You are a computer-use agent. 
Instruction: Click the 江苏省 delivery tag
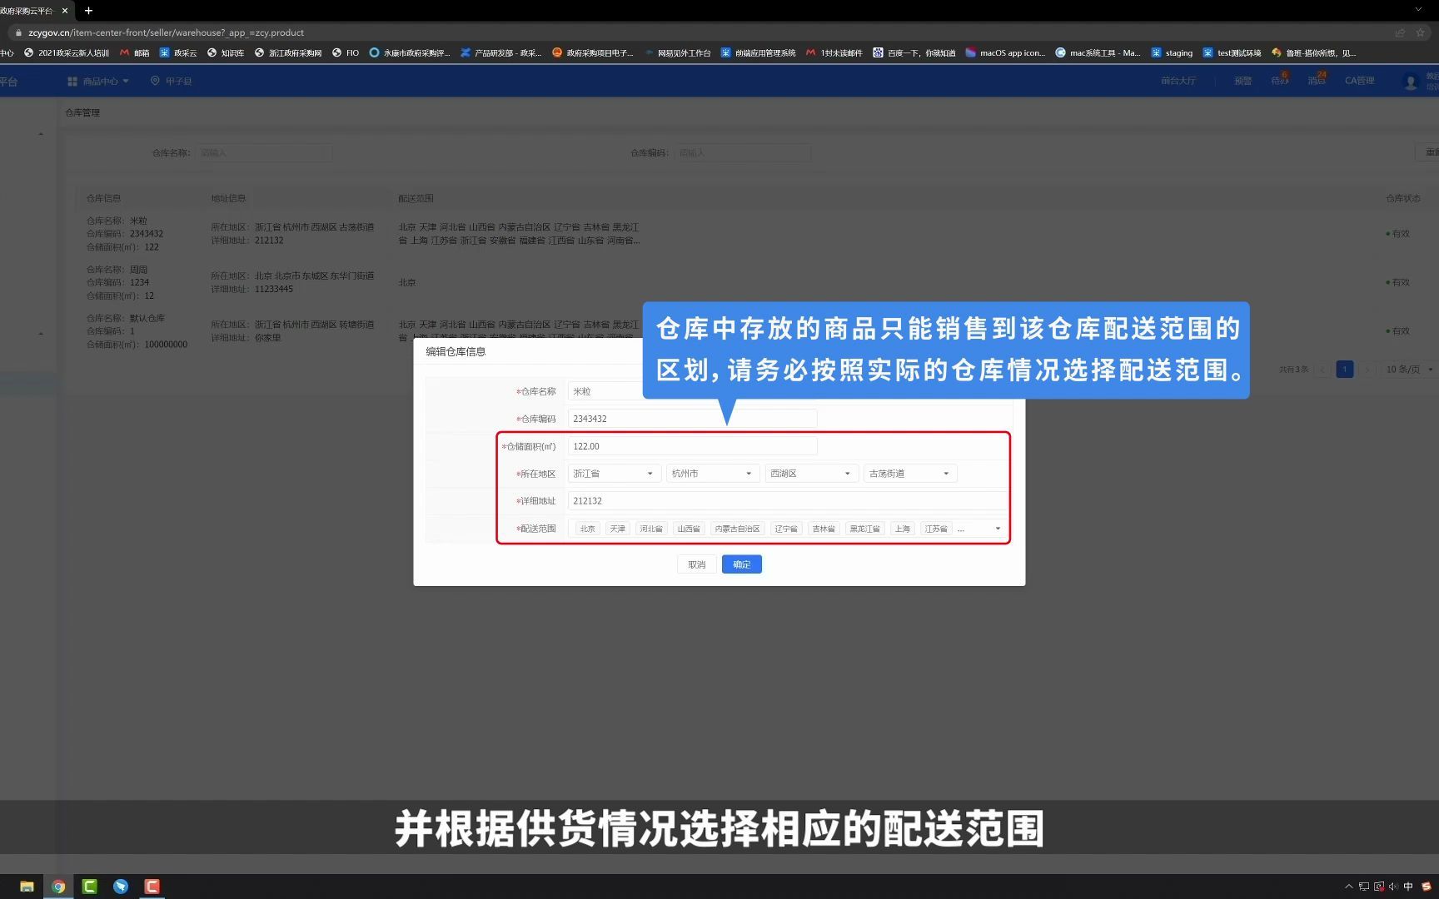coord(936,529)
